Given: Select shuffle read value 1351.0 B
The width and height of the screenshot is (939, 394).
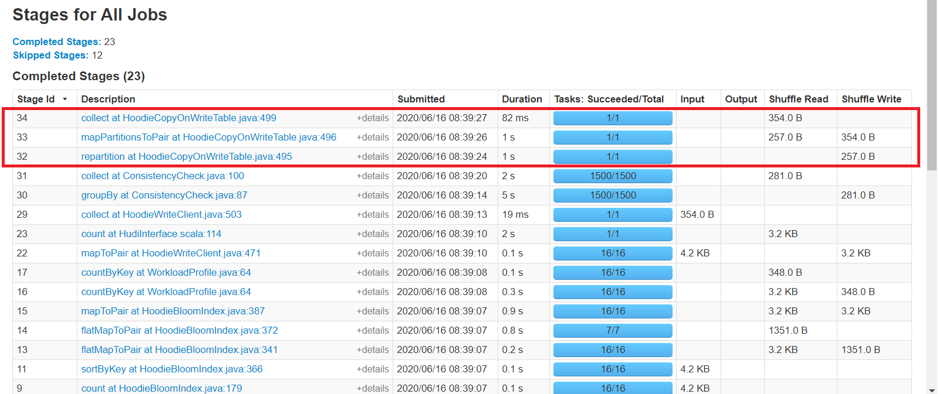Looking at the screenshot, I should pyautogui.click(x=788, y=330).
